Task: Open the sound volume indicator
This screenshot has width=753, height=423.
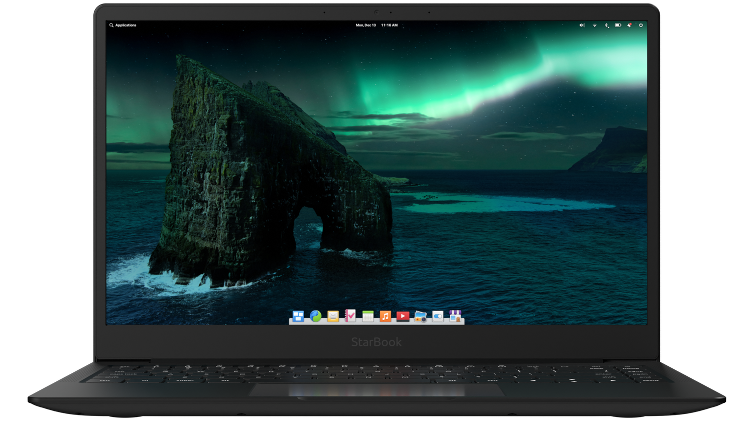Action: point(582,25)
